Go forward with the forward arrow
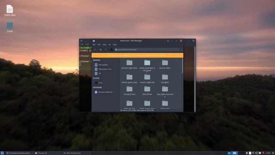275x155 pixels. click(100, 50)
